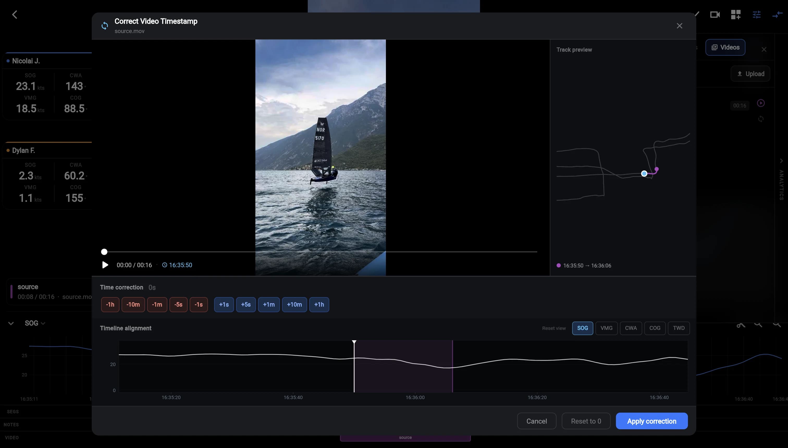Close the Correct Video Timestamp dialog
This screenshot has height=448, width=788.
679,26
